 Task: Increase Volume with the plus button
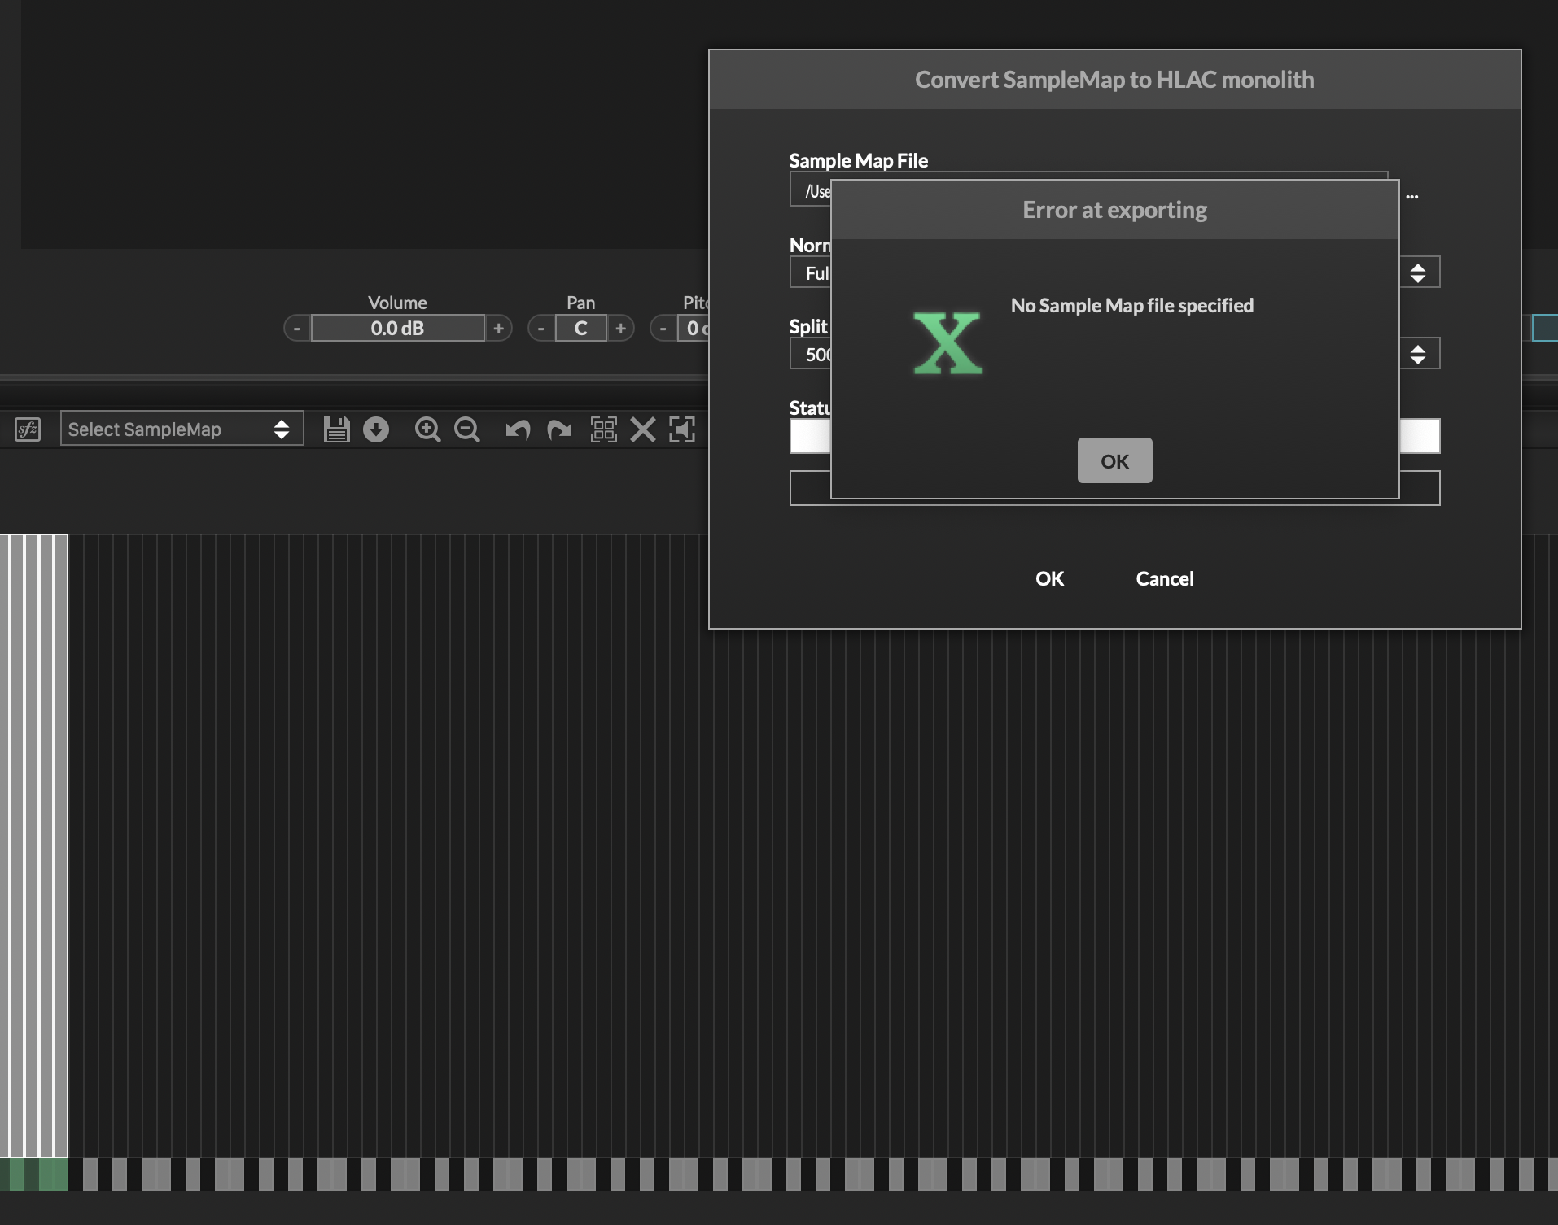point(499,329)
